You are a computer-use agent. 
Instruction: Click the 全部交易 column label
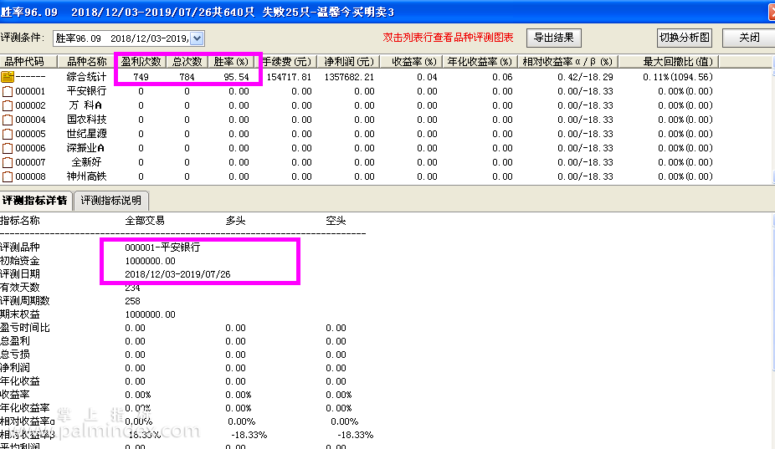tap(145, 221)
